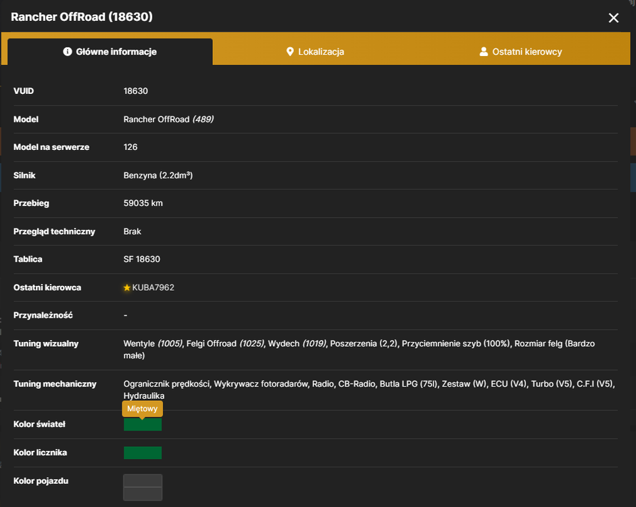636x507 pixels.
Task: Open the KUBA7962 driver profile link
Action: (x=153, y=287)
